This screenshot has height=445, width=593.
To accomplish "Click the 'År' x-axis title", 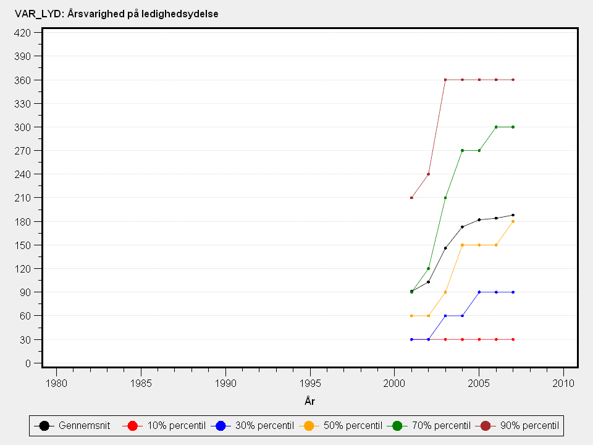I will click(310, 401).
